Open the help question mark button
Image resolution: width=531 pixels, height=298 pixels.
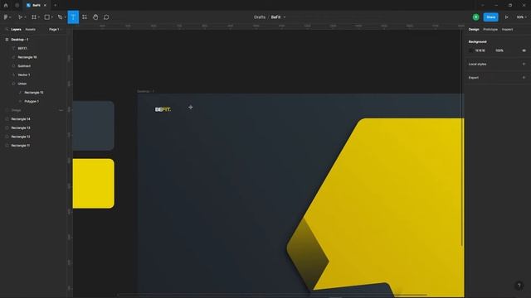pos(519,286)
